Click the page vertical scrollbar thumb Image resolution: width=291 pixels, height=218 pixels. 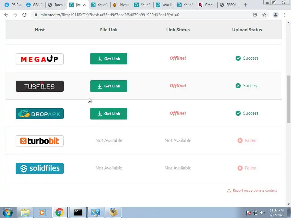[x=288, y=99]
